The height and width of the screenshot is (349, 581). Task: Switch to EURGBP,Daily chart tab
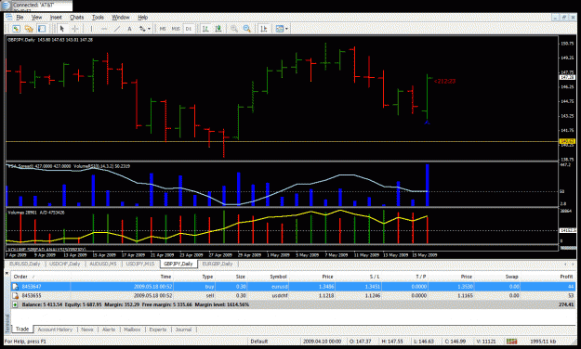click(x=218, y=264)
